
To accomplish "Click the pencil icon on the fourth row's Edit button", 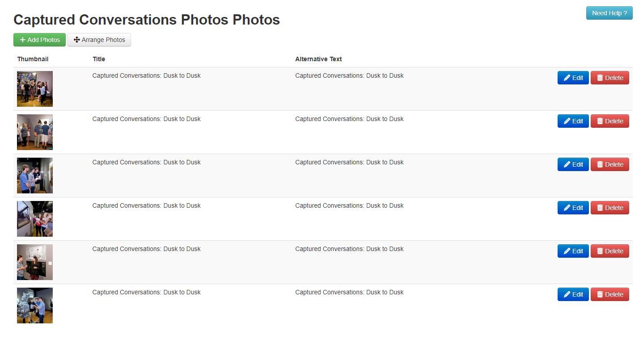I will (x=567, y=207).
